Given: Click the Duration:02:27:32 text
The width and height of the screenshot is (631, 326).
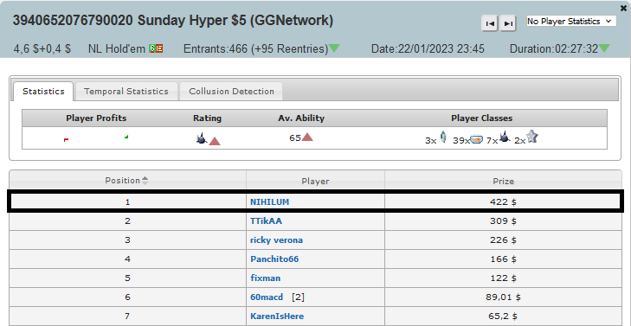Looking at the screenshot, I should (x=554, y=49).
